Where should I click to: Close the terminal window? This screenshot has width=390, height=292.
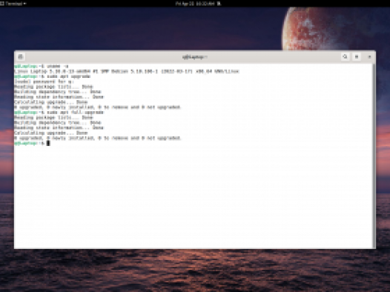(x=369, y=57)
